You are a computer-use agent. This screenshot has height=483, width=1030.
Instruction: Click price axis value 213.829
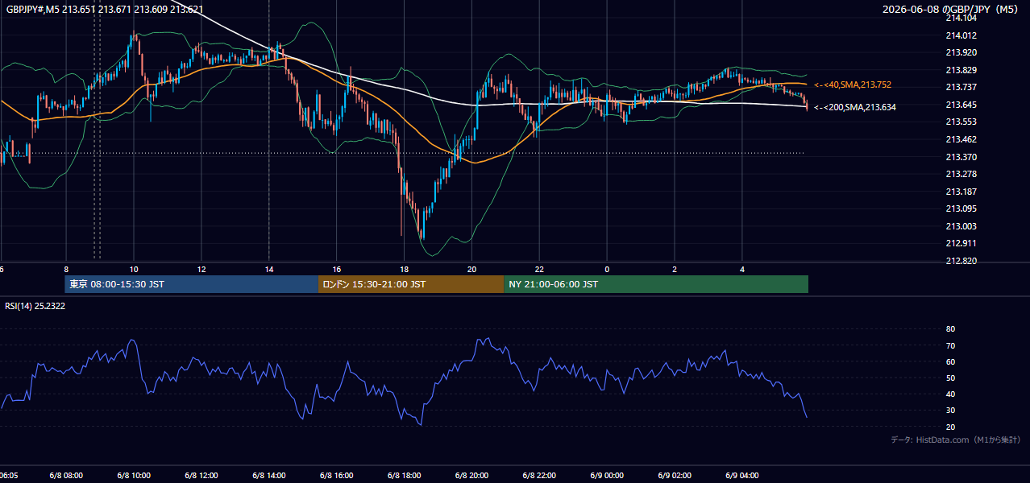[x=961, y=71]
